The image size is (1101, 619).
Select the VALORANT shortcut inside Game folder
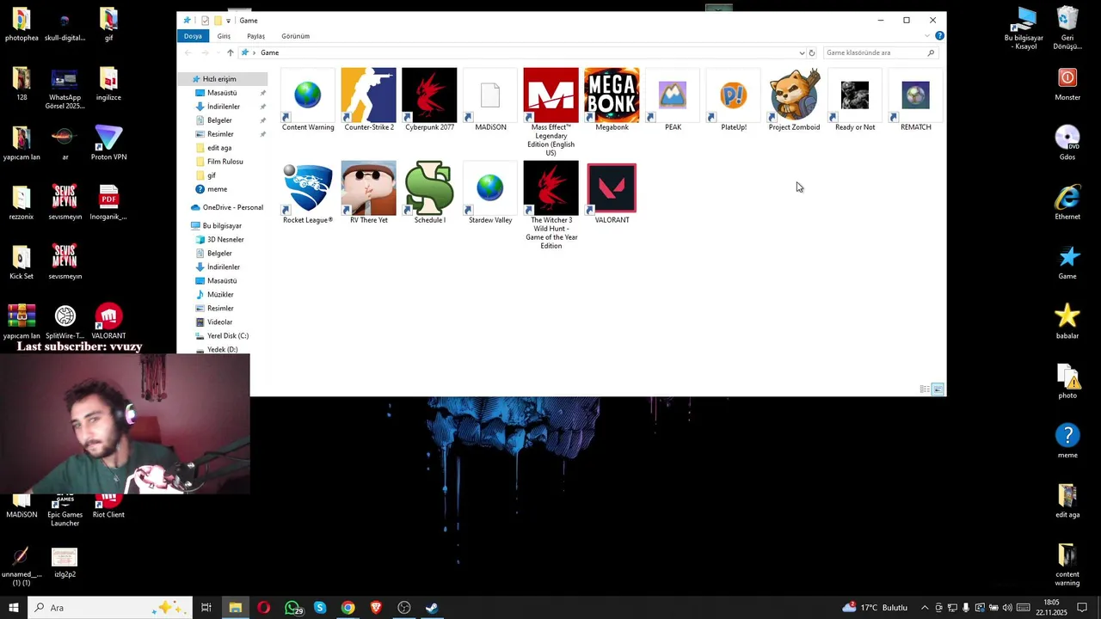coord(612,193)
